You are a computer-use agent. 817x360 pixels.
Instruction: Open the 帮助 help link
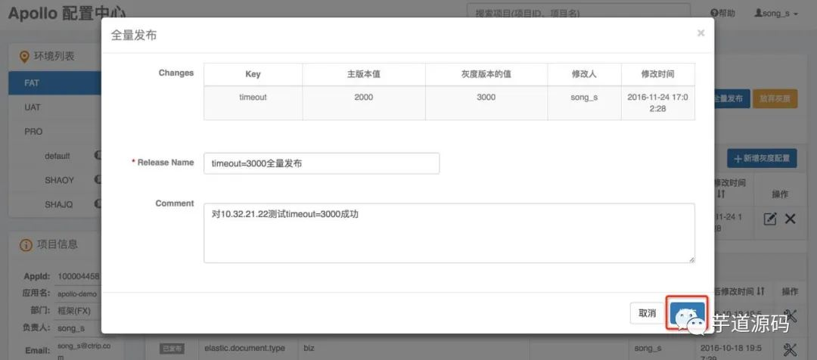tap(722, 14)
